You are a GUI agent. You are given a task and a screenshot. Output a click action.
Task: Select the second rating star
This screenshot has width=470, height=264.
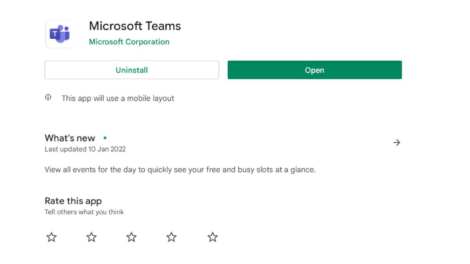pyautogui.click(x=91, y=237)
